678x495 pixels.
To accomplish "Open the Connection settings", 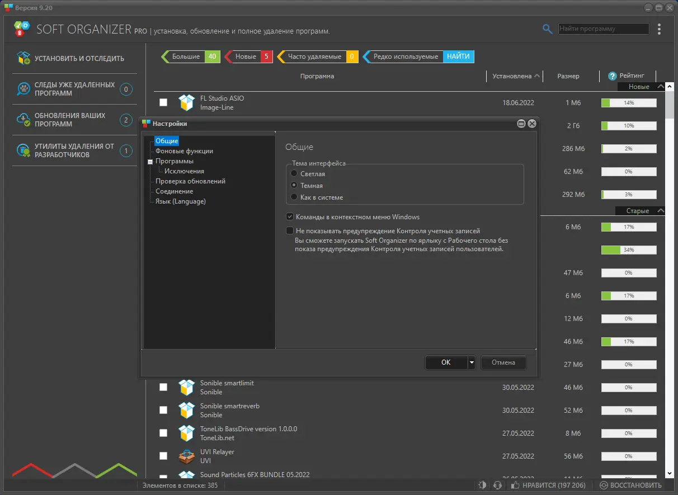I will point(174,191).
